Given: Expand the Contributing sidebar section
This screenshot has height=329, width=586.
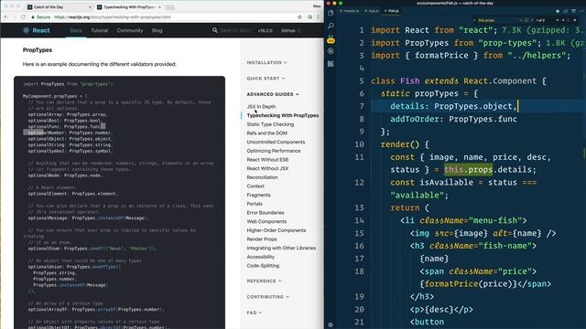Looking at the screenshot, I should 267,297.
